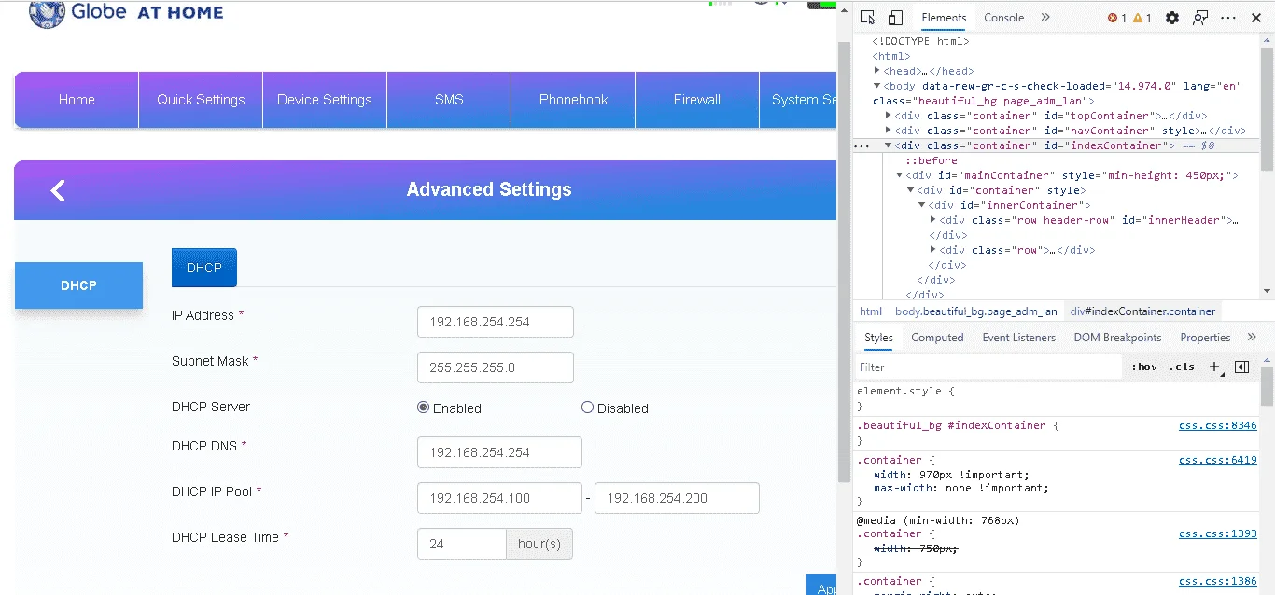Image resolution: width=1275 pixels, height=595 pixels.
Task: Open Quick Settings in the navigation bar
Action: [201, 100]
